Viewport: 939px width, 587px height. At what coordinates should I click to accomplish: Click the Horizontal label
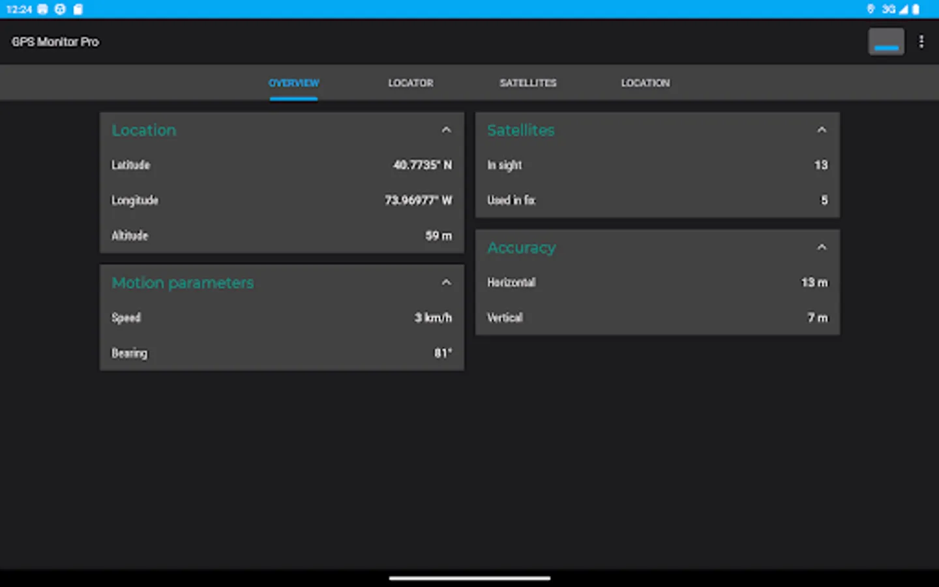[511, 282]
